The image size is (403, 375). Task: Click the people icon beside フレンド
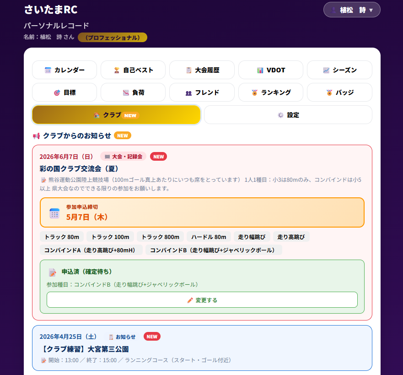coord(188,93)
